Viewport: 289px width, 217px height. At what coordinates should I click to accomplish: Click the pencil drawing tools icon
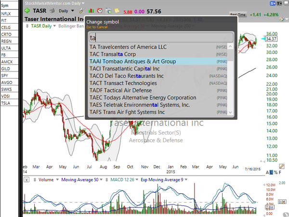pyautogui.click(x=281, y=166)
